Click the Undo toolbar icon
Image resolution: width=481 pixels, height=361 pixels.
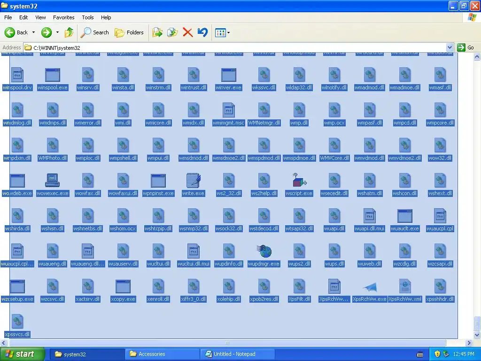tap(202, 32)
